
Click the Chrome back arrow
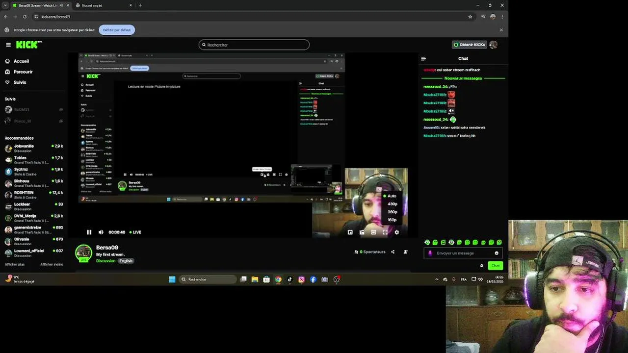coord(6,17)
